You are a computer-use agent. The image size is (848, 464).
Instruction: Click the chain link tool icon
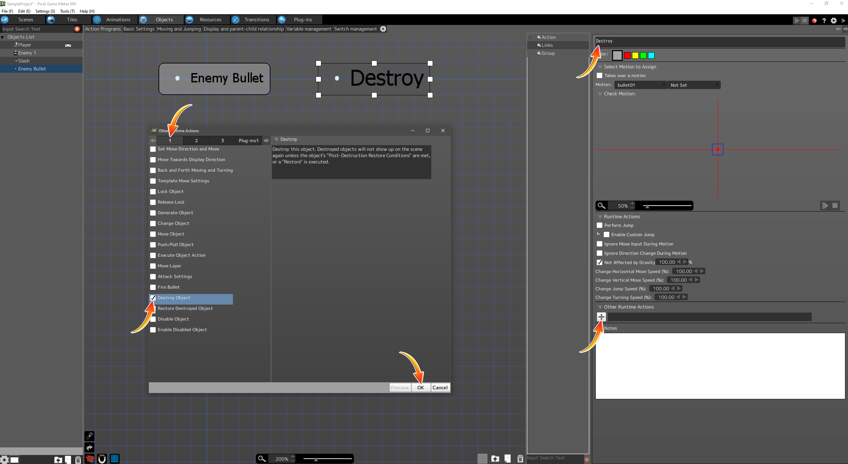[89, 436]
